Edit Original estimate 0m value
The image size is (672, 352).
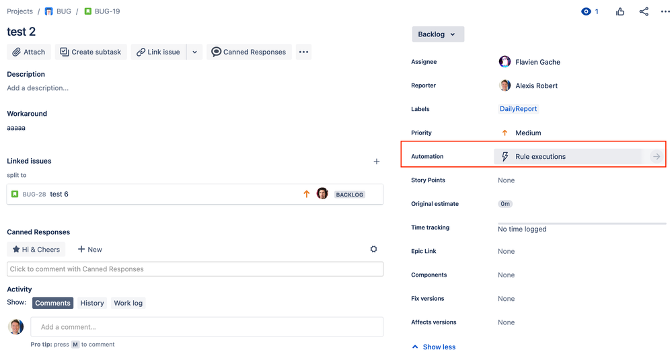click(505, 204)
